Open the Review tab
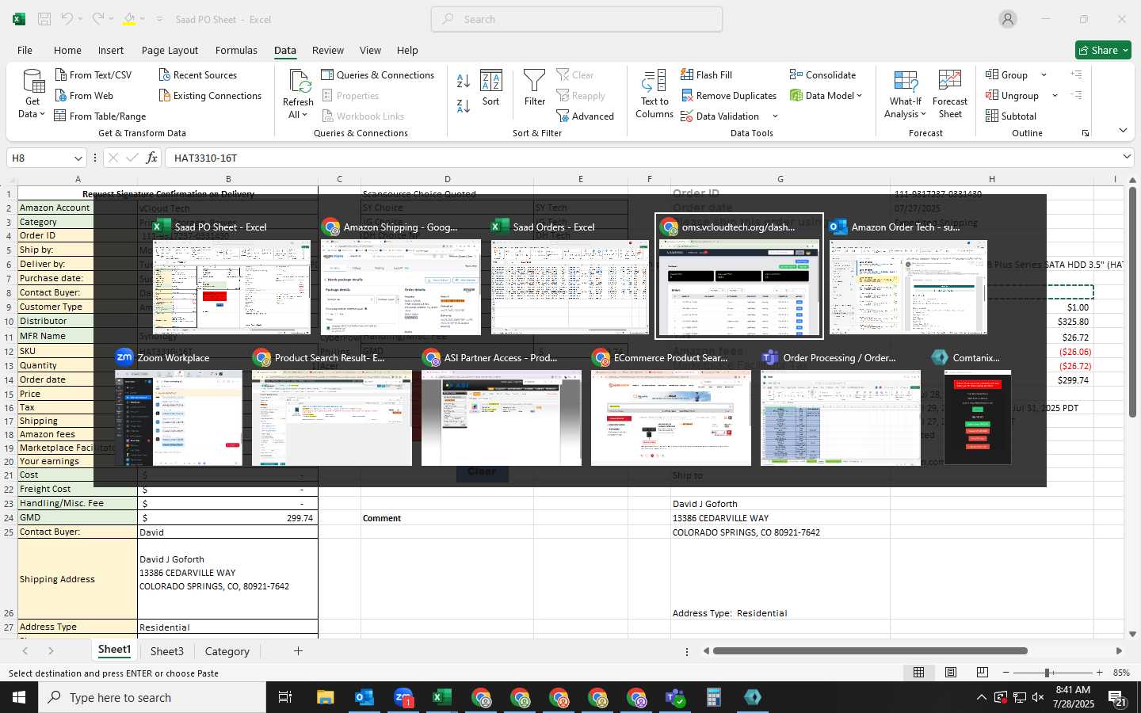1141x713 pixels. tap(327, 50)
